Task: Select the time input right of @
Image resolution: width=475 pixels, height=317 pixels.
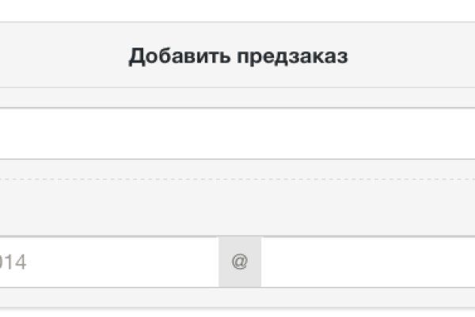Action: (368, 262)
